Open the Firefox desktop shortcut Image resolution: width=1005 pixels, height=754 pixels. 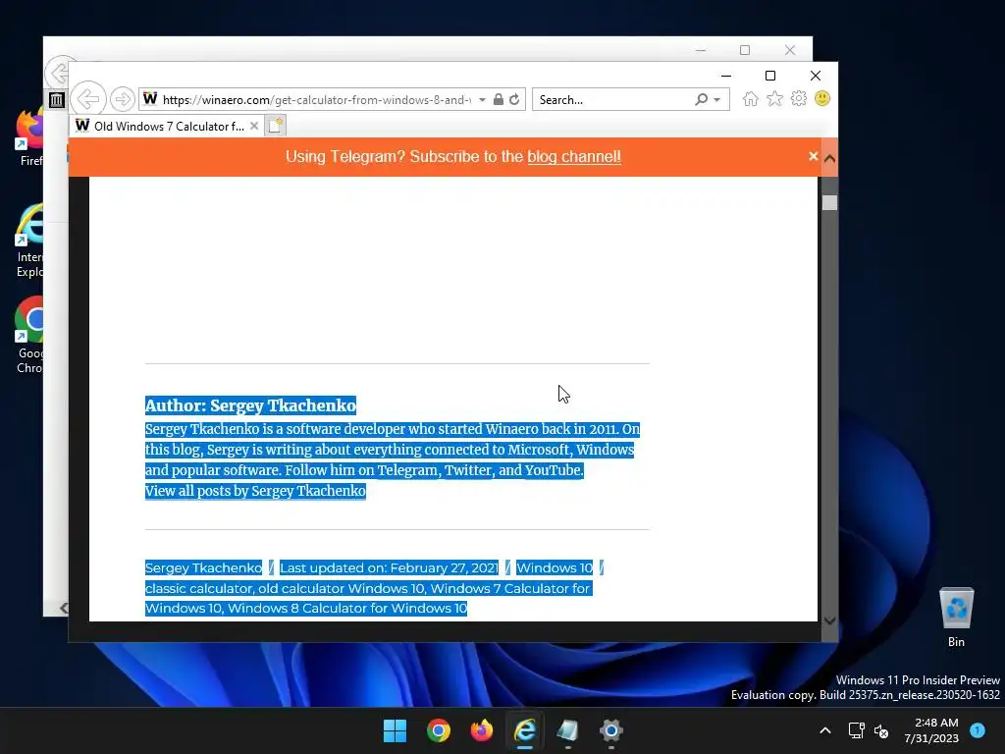(x=29, y=137)
